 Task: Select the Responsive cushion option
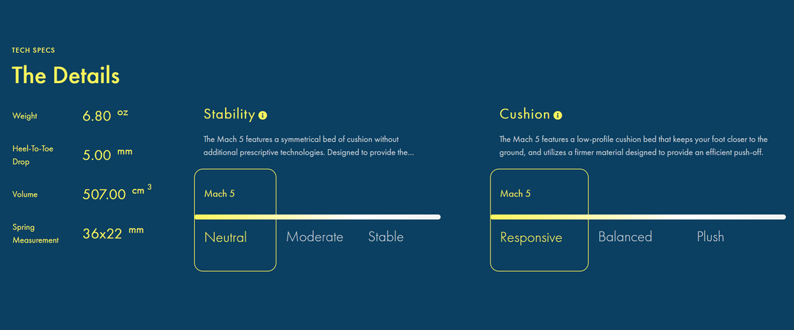click(x=531, y=237)
